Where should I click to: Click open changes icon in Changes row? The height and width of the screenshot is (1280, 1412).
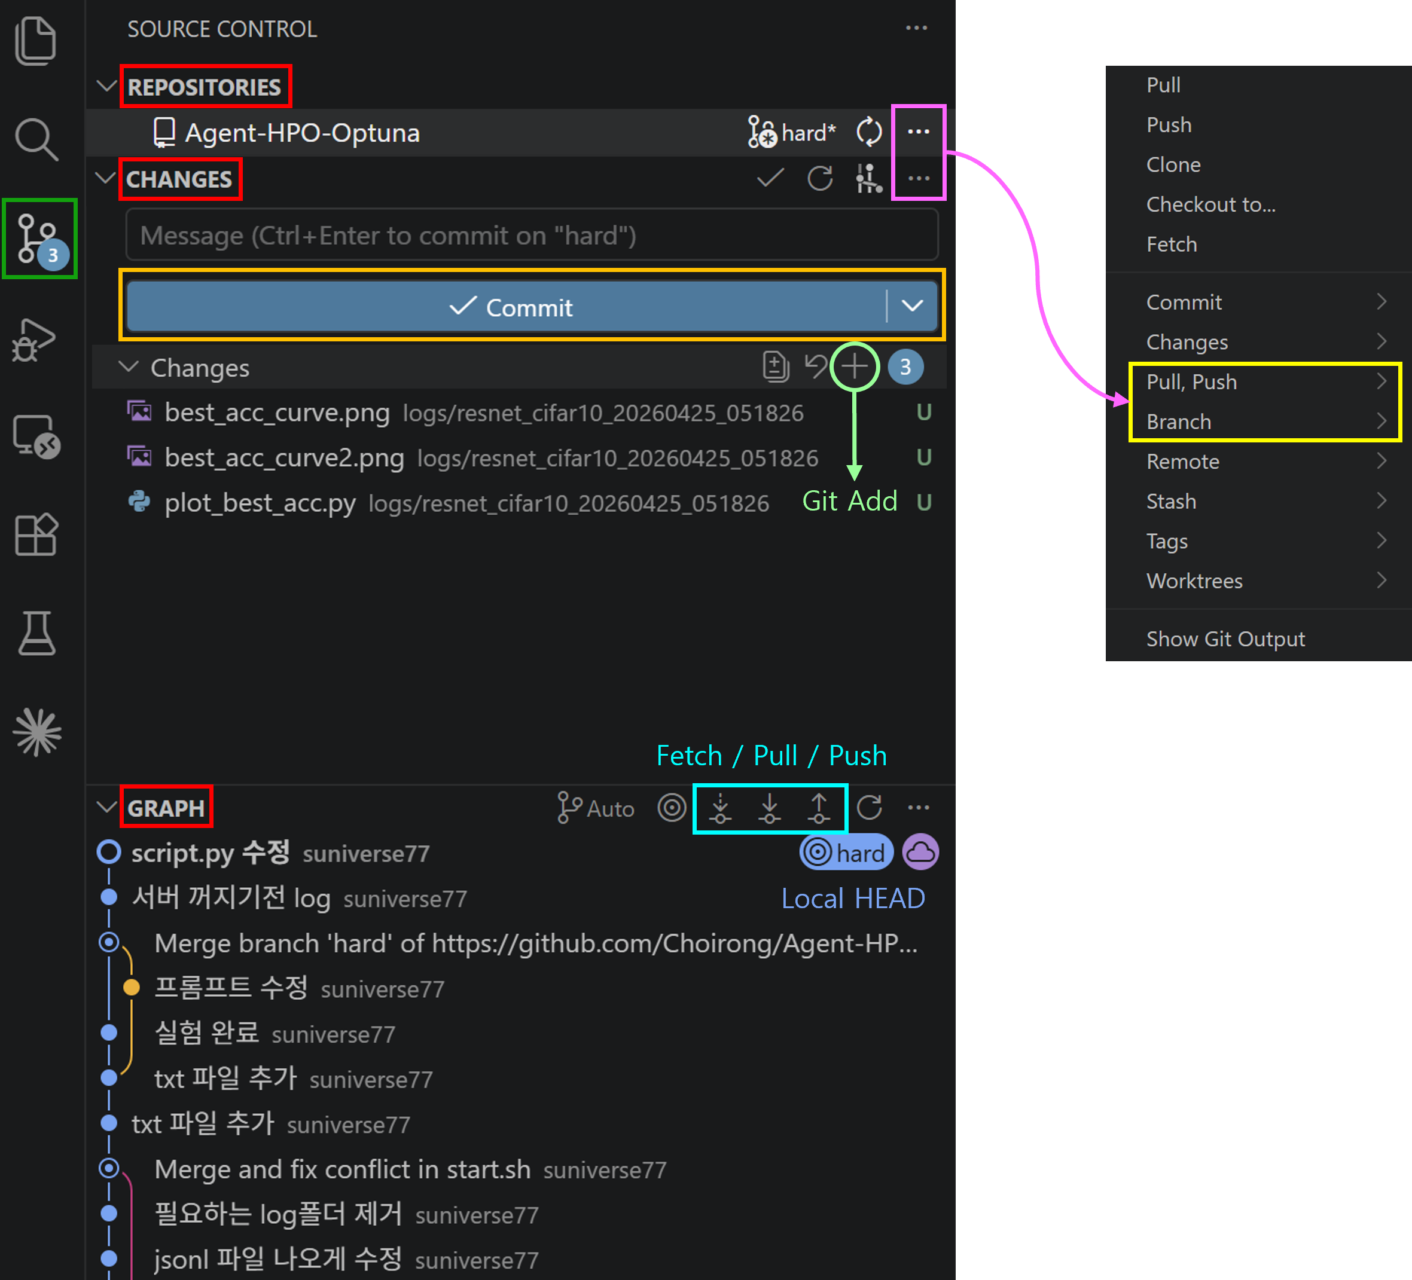pyautogui.click(x=775, y=366)
